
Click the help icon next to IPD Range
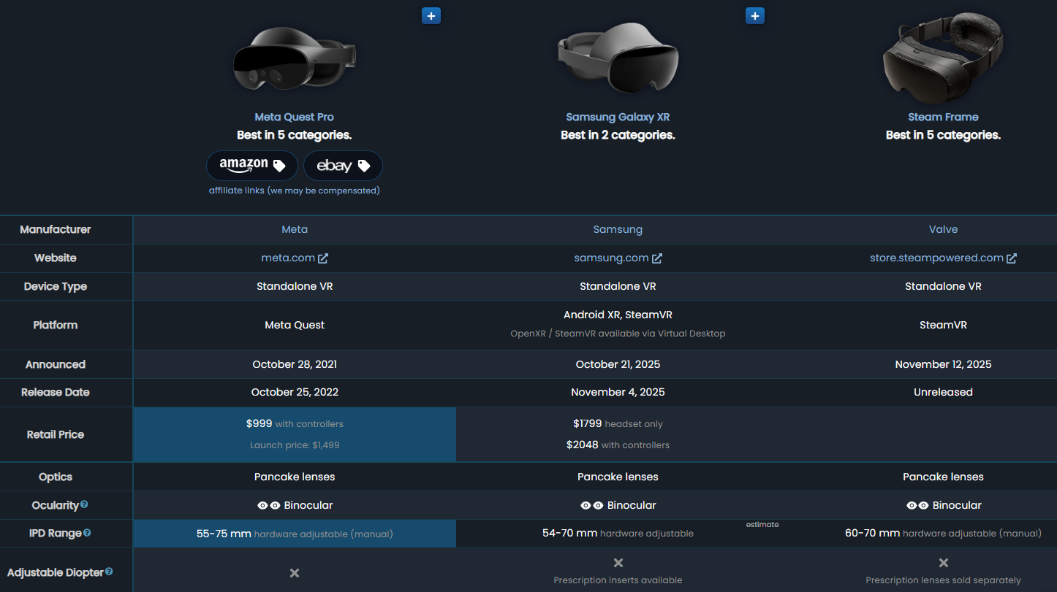click(x=87, y=533)
